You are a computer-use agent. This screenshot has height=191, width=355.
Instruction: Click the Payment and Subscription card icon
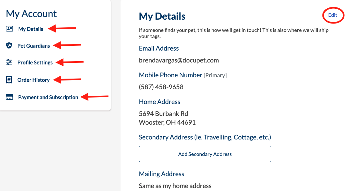(x=9, y=97)
